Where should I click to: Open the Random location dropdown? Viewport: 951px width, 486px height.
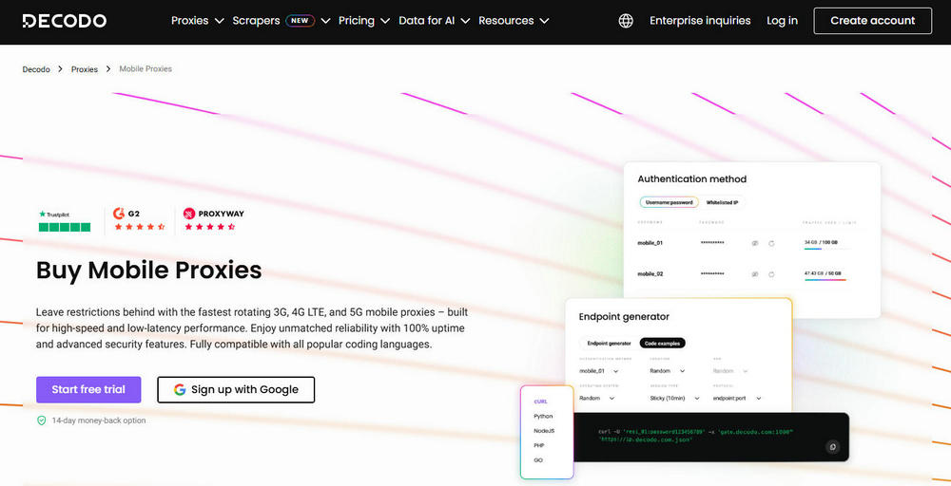[x=668, y=371]
